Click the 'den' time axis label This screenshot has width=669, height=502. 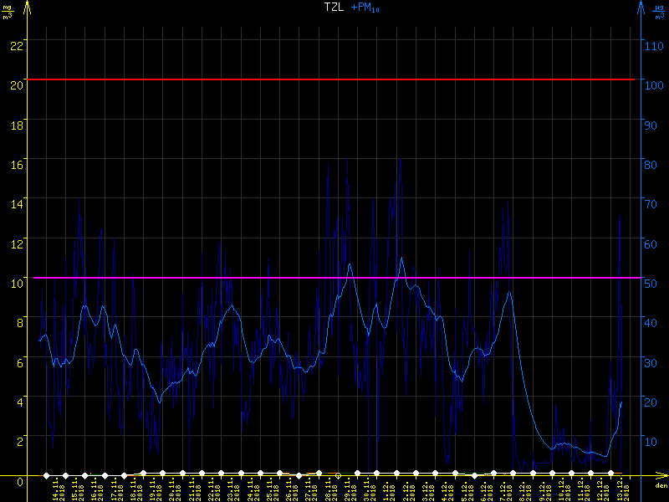(x=660, y=485)
